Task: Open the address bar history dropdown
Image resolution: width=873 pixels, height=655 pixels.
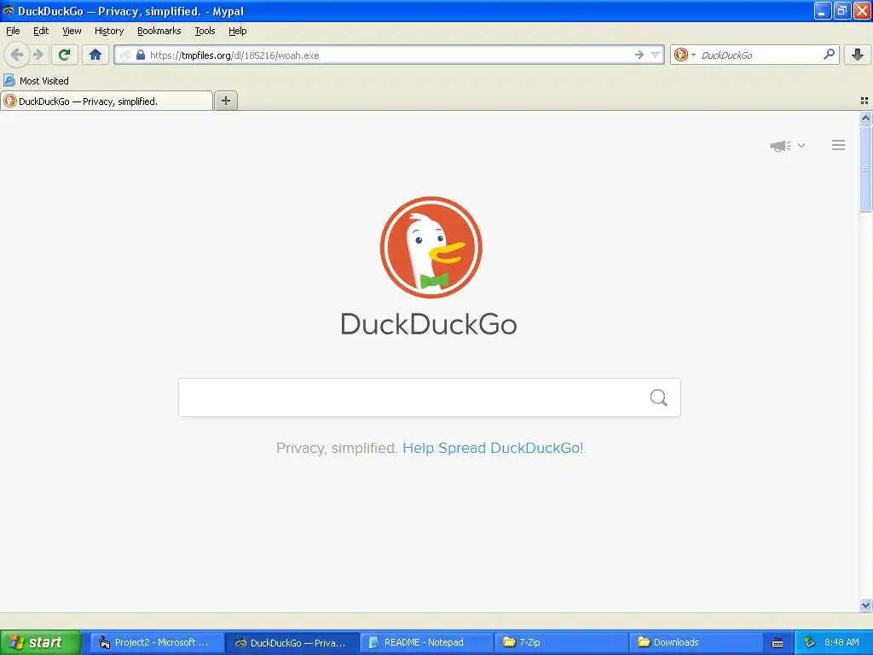Action: (656, 55)
